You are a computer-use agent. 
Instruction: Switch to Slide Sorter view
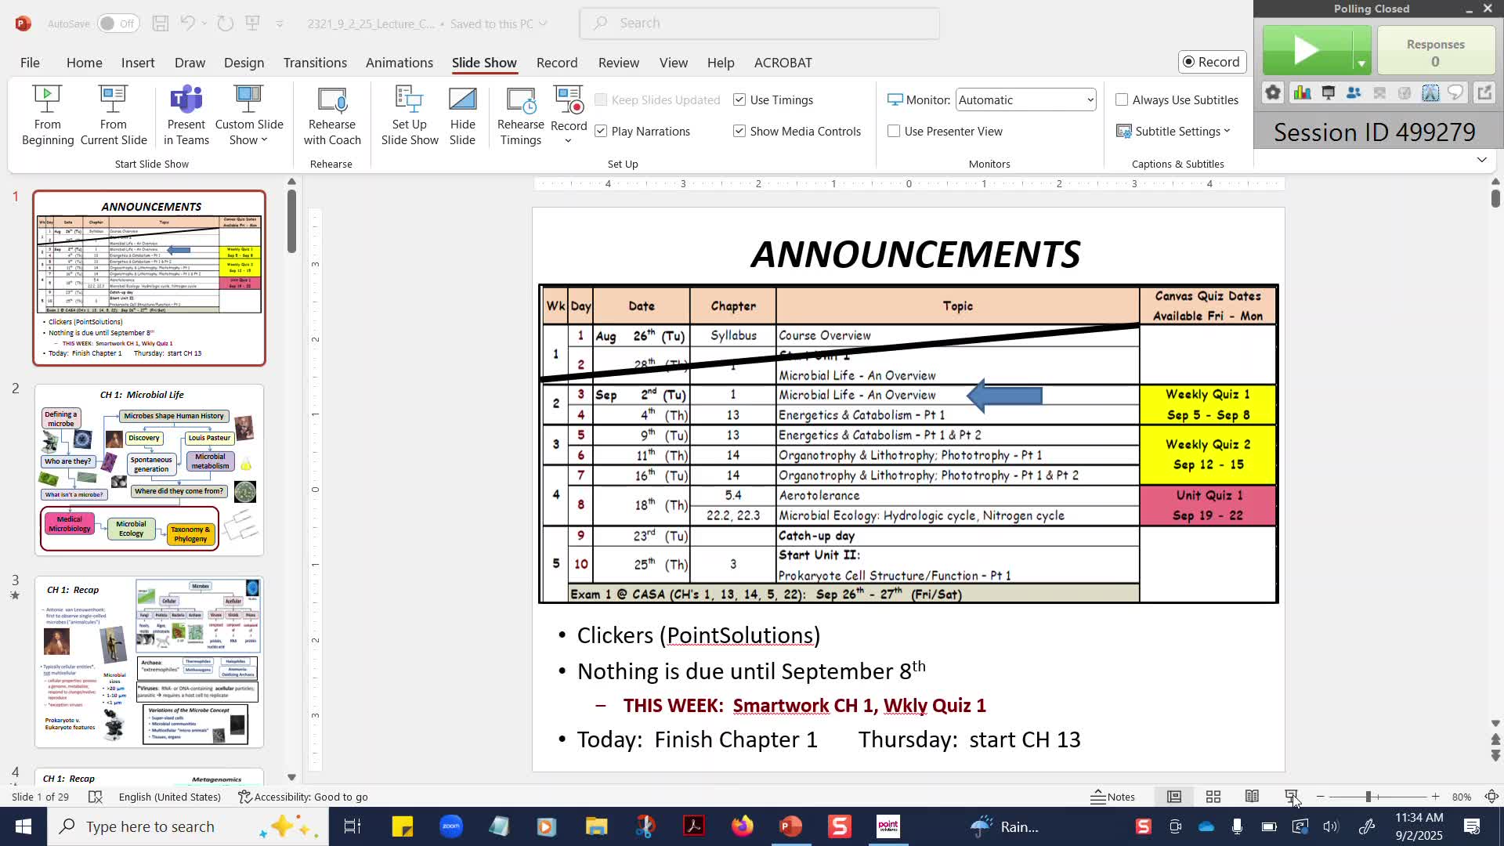1213,797
